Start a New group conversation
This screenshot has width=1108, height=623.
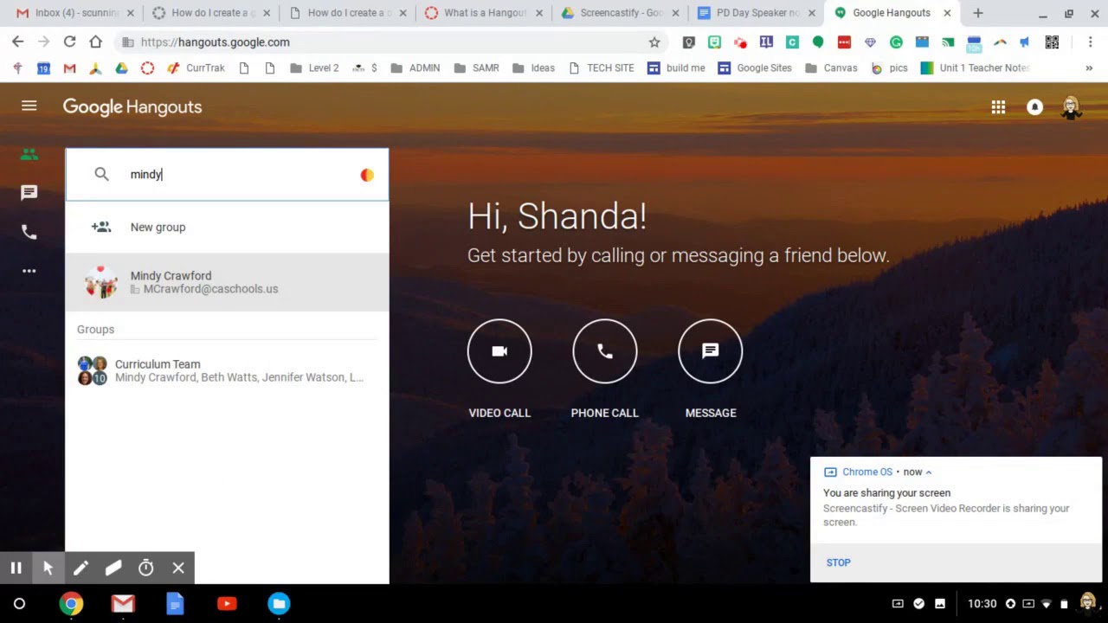coord(227,227)
